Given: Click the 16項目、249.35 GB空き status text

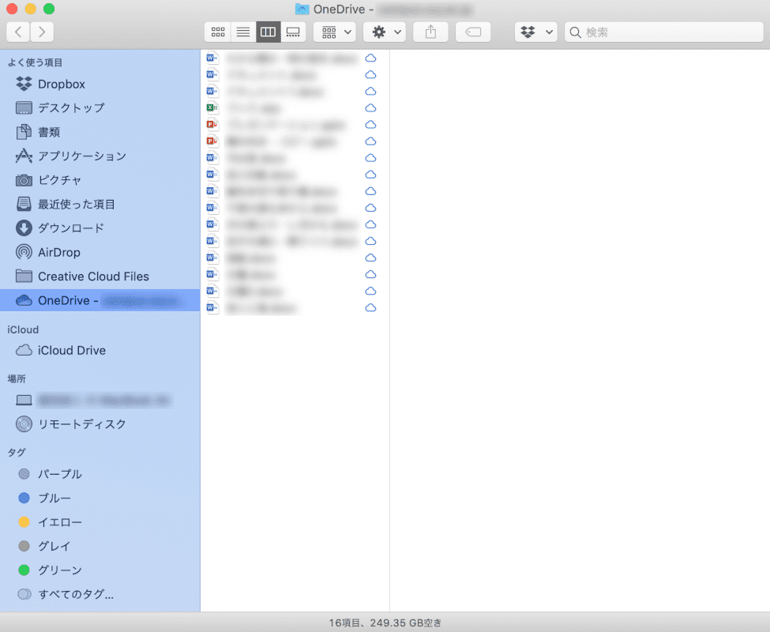Looking at the screenshot, I should point(385,623).
